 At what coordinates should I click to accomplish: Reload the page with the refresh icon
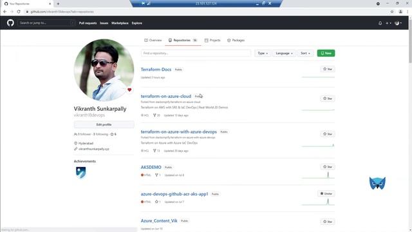click(19, 12)
